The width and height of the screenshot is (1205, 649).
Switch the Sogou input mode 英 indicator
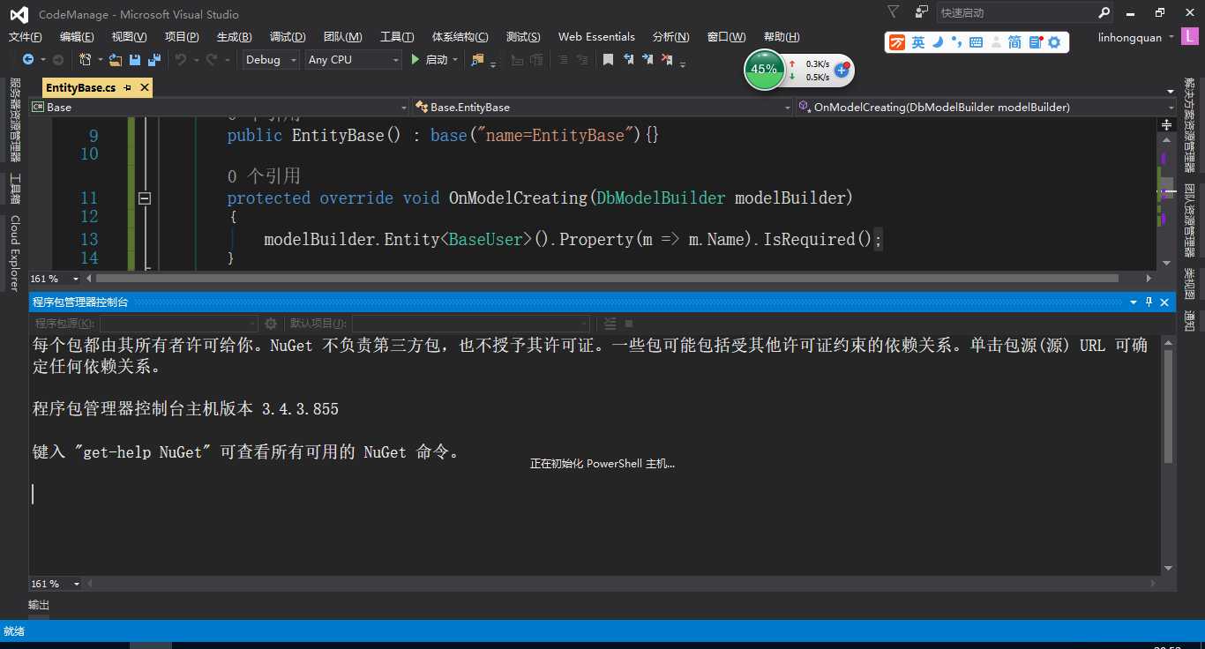pyautogui.click(x=918, y=42)
